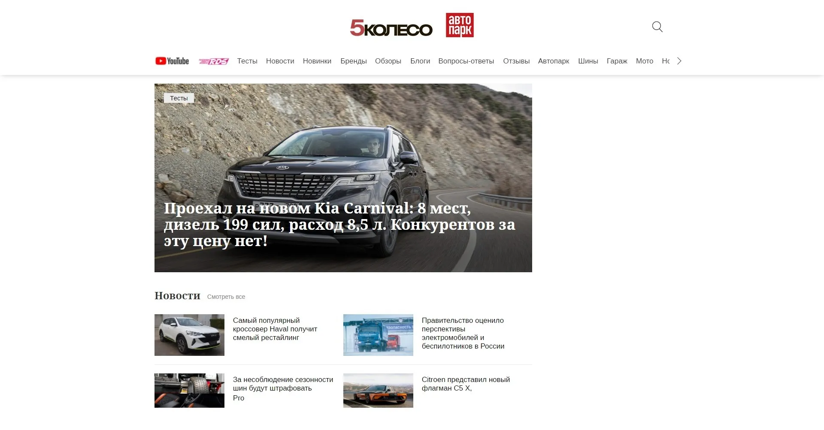The width and height of the screenshot is (824, 430).
Task: Open article on электромобилей и беспилотников
Action: coord(463,333)
